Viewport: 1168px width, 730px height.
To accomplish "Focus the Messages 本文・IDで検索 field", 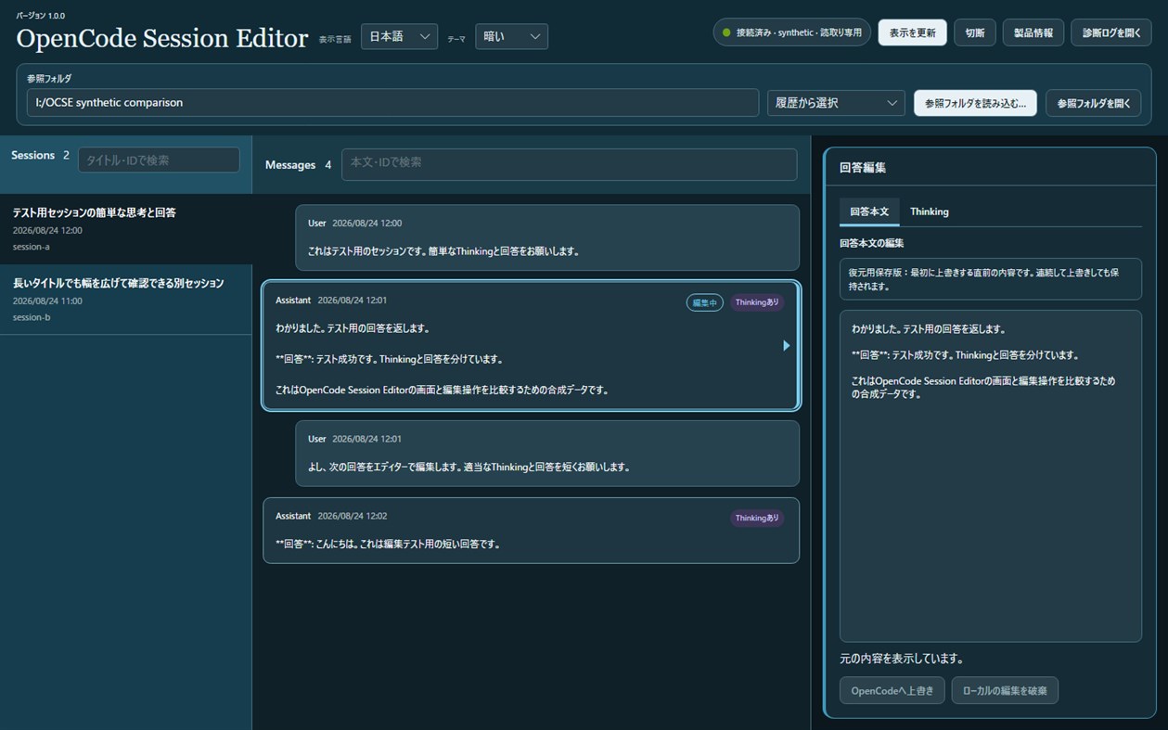I will pos(569,164).
